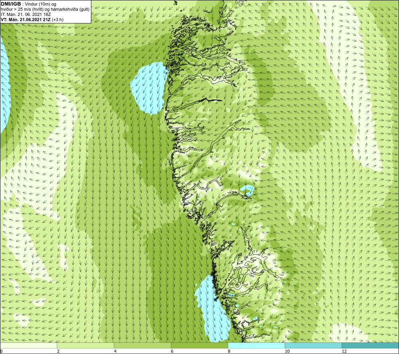This screenshot has width=399, height=354.
Task: Click the 6–8 m/s darker green segment
Action: click(199, 345)
